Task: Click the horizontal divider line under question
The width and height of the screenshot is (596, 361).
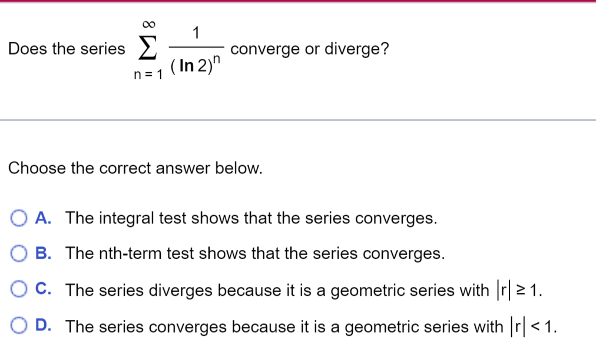Action: [x=298, y=118]
